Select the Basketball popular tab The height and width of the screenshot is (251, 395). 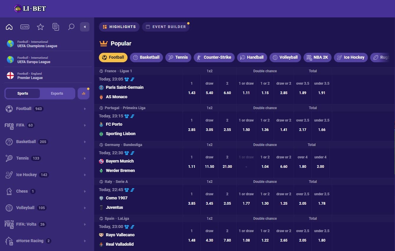pyautogui.click(x=146, y=58)
